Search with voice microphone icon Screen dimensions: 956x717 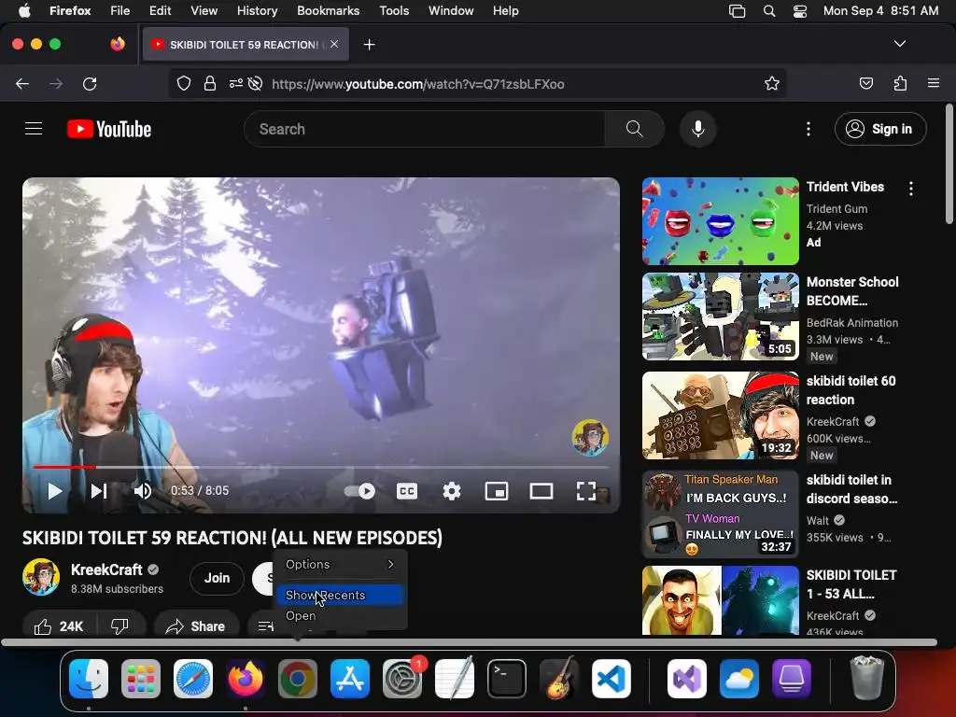click(x=698, y=129)
